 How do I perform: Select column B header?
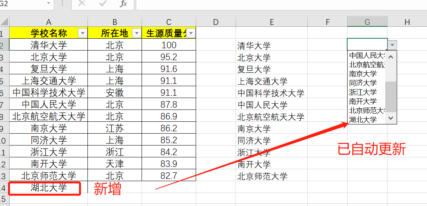point(115,22)
